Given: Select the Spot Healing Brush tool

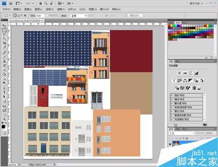Looking at the screenshot, I should (x=4, y=52).
